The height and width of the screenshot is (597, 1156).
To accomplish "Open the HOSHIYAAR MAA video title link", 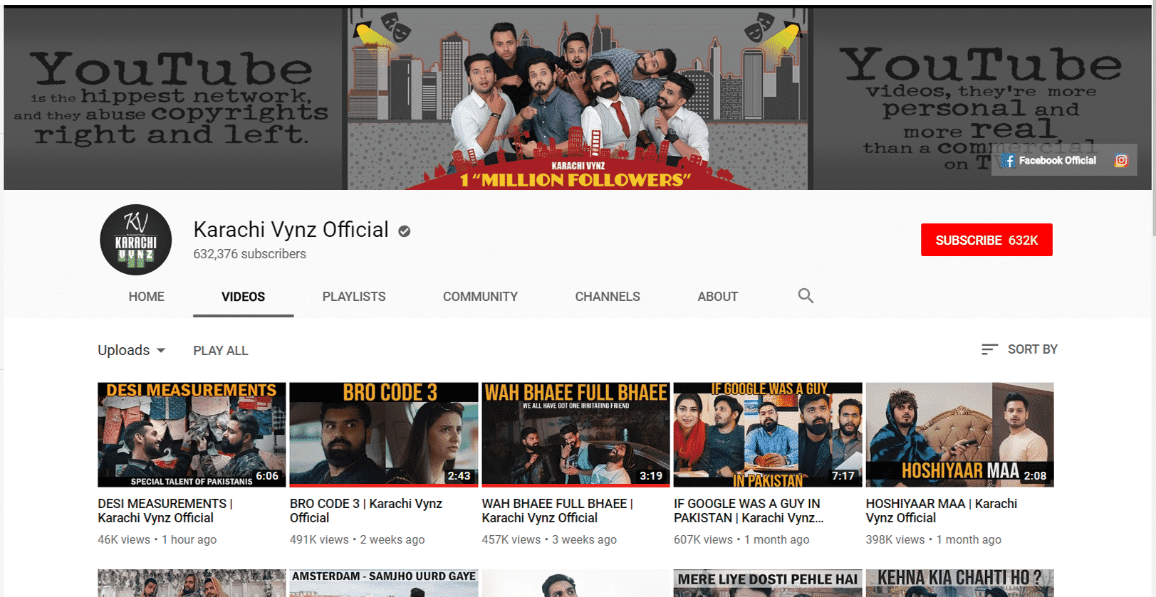I will click(x=942, y=511).
